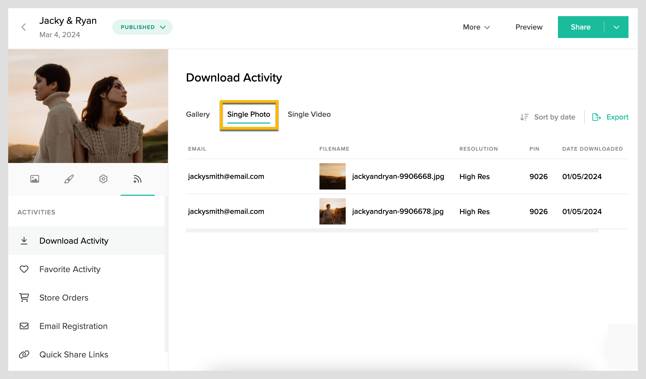This screenshot has height=379, width=646.
Task: Click the Favorite Activity heart icon
Action: coord(24,269)
